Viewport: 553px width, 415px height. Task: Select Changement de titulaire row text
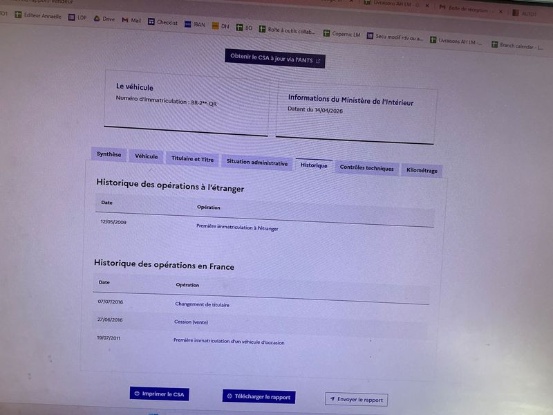tap(202, 304)
